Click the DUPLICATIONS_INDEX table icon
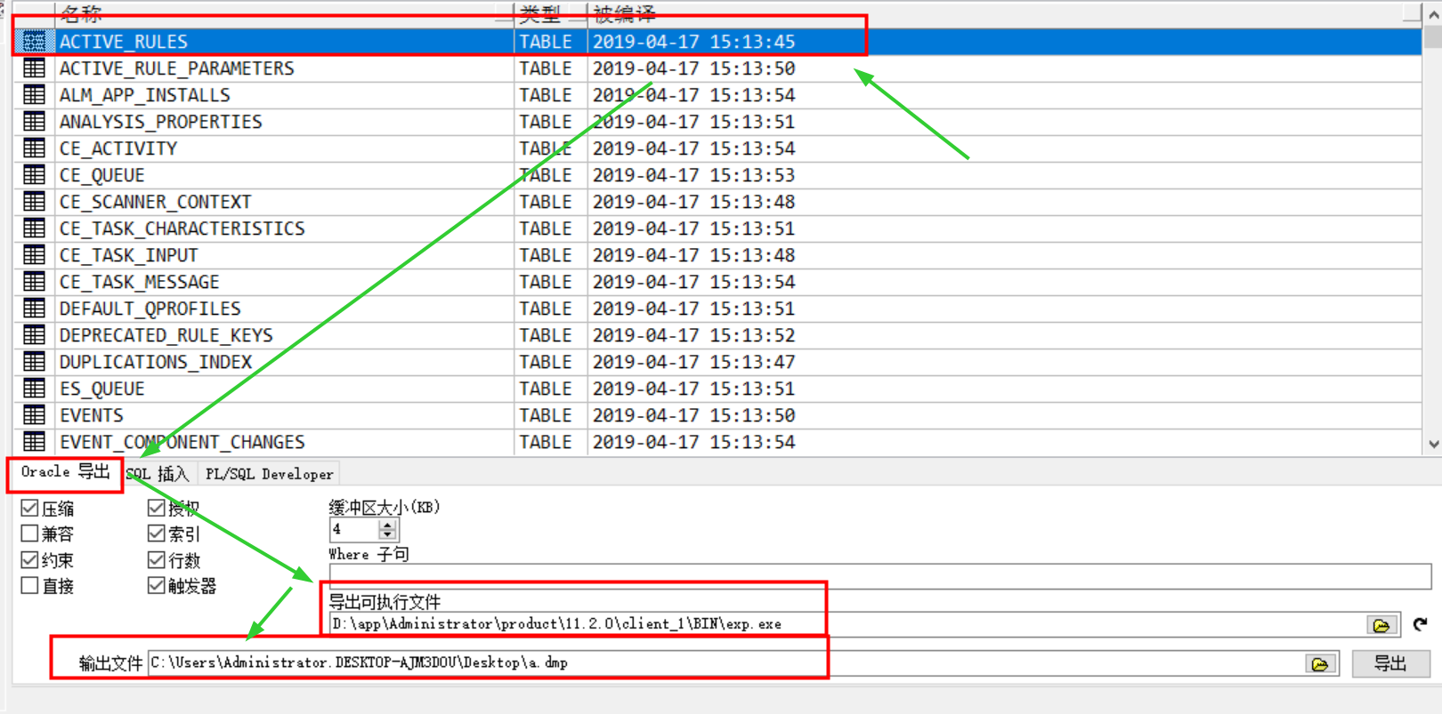This screenshot has height=714, width=1442. click(34, 361)
